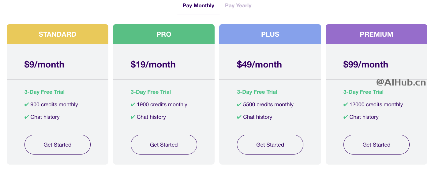Click checkmark beside 1900 credits monthly
The image size is (435, 171).
point(133,105)
